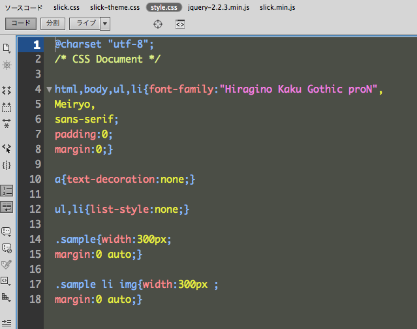Click the live code brackets icon
417x329 pixels.
click(180, 24)
